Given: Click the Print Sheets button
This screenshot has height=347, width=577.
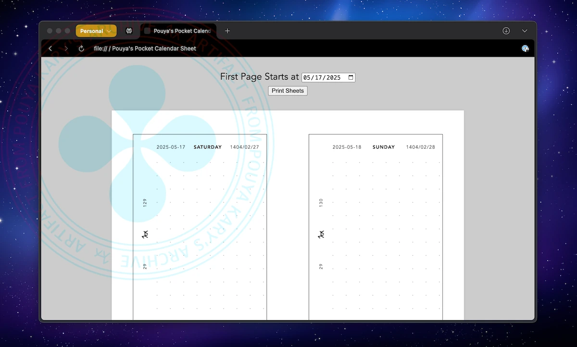Looking at the screenshot, I should [288, 91].
